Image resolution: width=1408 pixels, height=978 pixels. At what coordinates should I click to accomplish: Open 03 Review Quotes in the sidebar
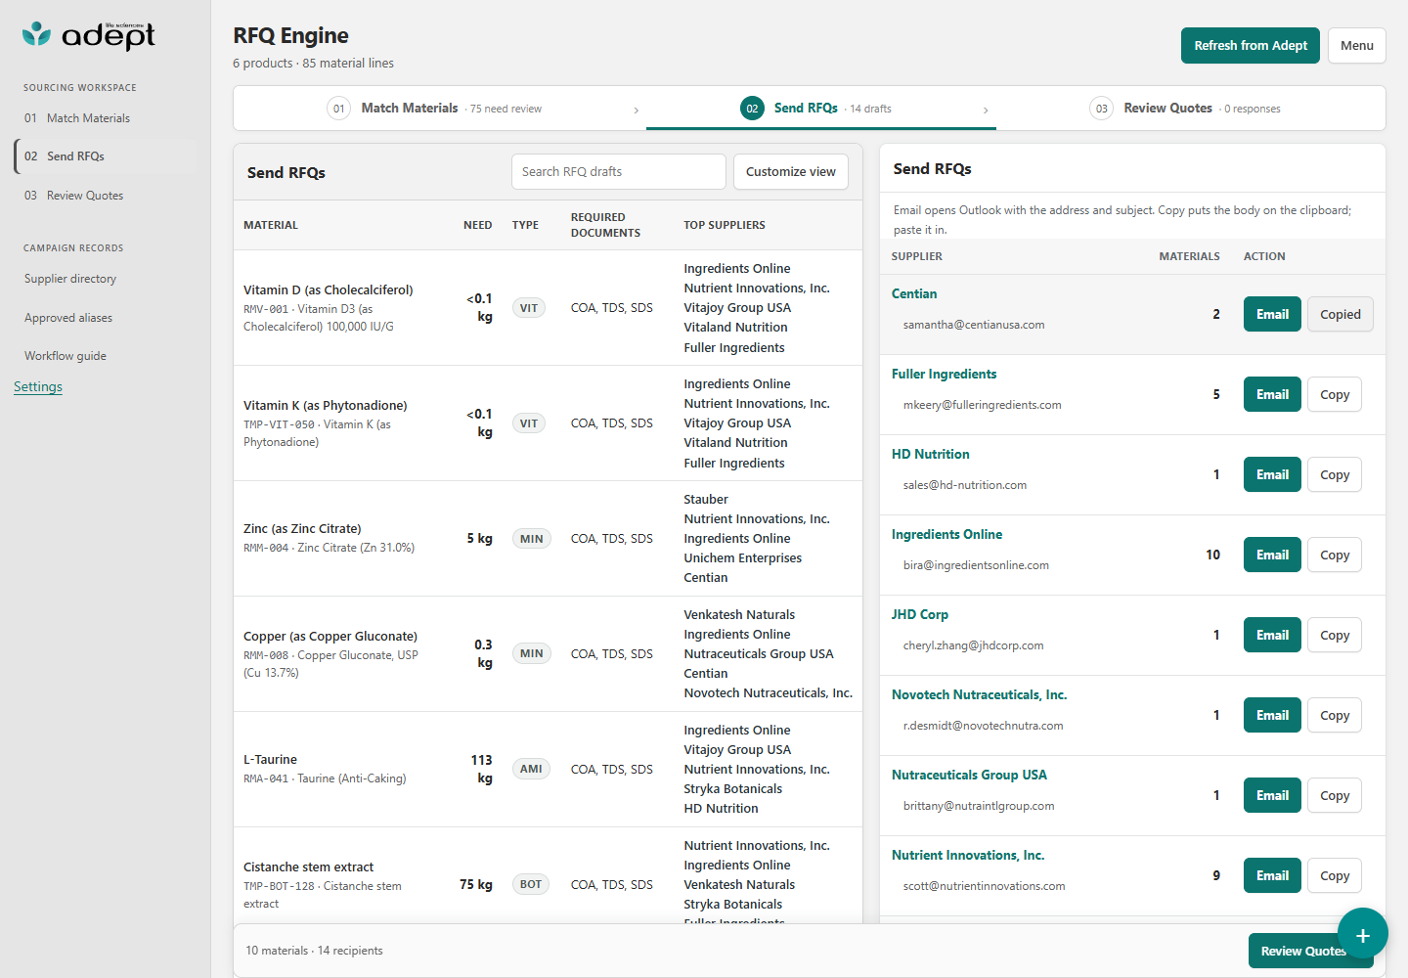105,196
